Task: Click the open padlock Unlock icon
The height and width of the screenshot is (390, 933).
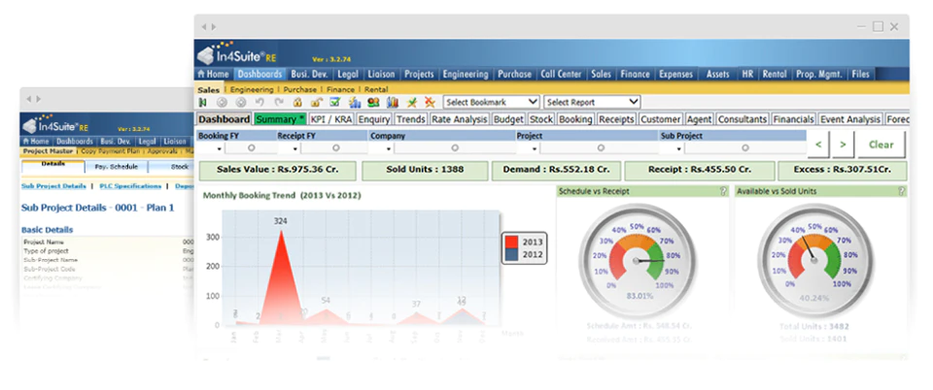Action: tap(317, 102)
